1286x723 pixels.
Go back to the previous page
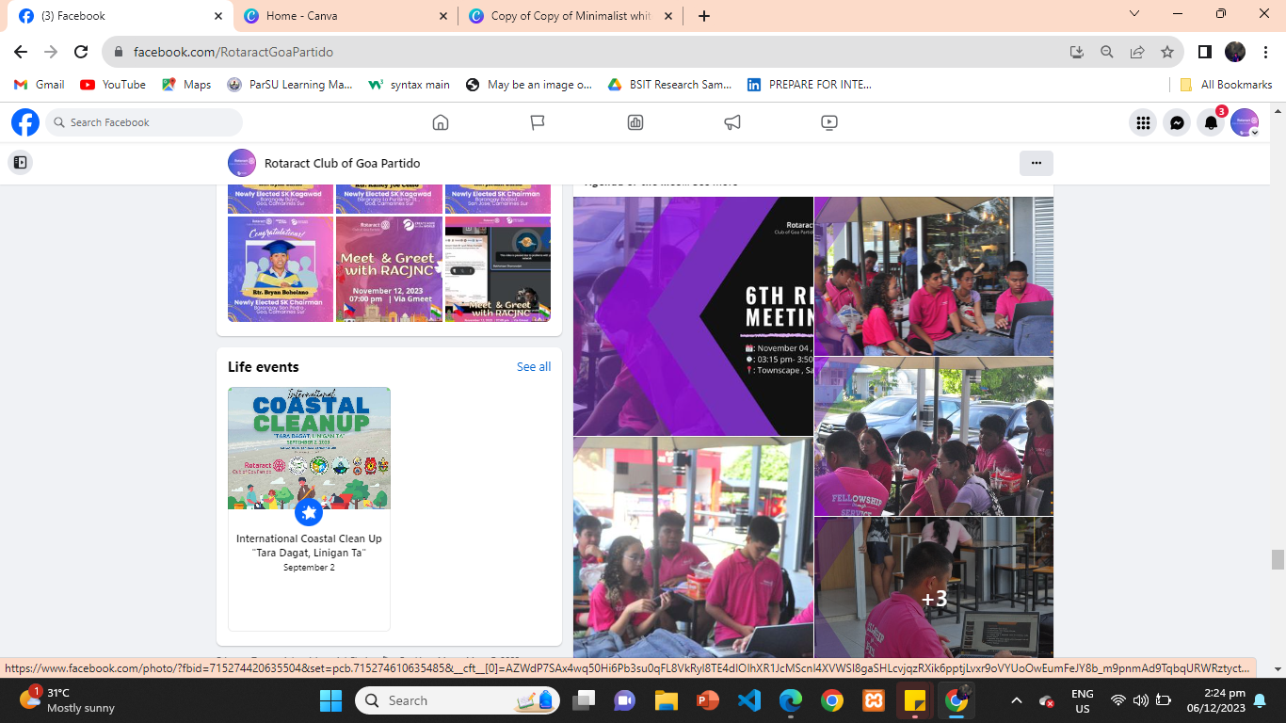(21, 52)
